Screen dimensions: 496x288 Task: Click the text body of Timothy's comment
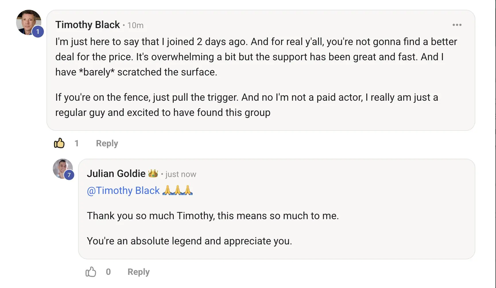tap(256, 77)
